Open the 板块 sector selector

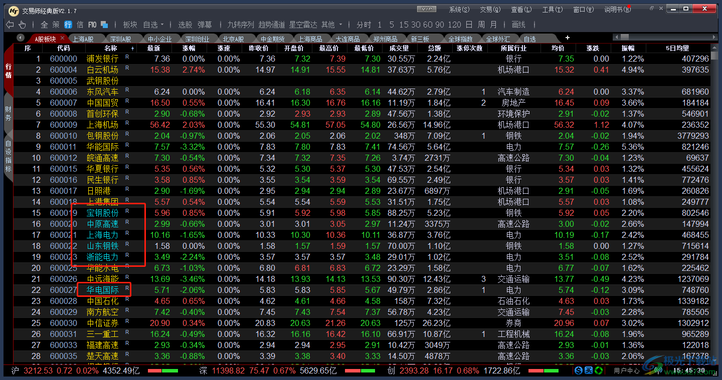pos(130,25)
